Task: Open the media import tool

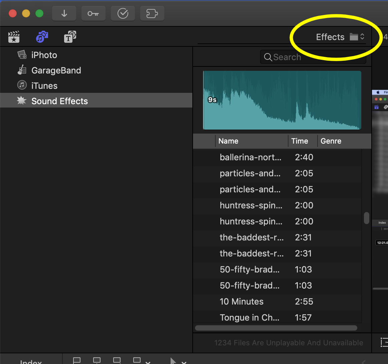Action: click(x=64, y=13)
